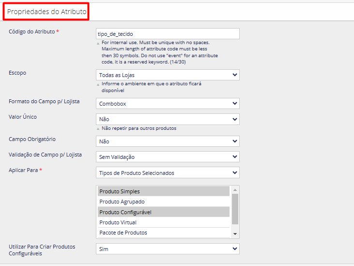The image size is (354, 266).
Task: Click the hint triangle under Código do Atributo
Action: pos(98,43)
